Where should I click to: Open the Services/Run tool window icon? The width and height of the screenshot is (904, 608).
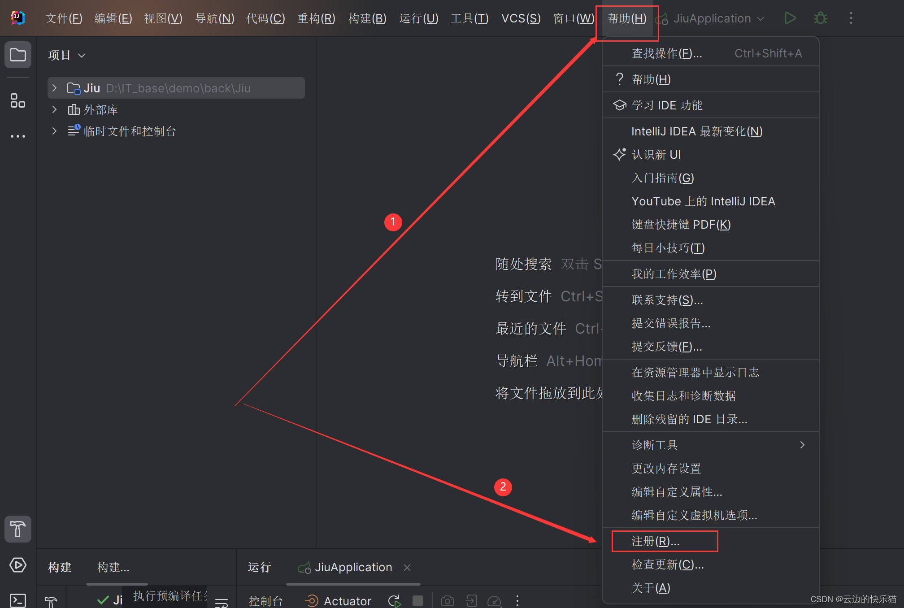coord(18,565)
